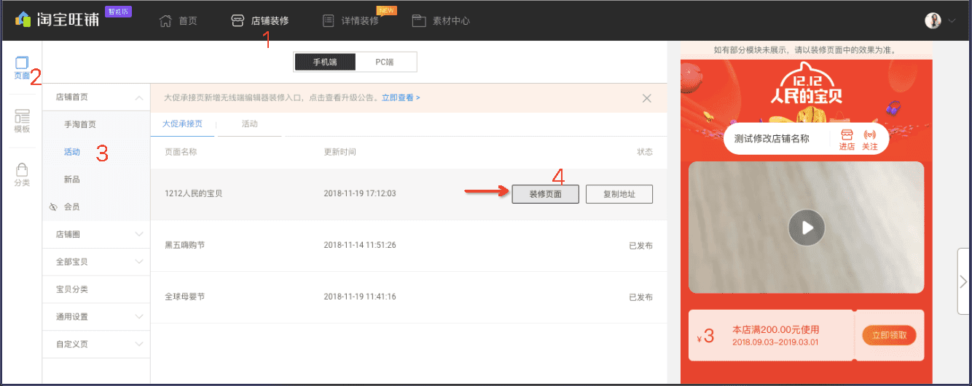Play the video in the preview
972x386 pixels.
coord(807,228)
